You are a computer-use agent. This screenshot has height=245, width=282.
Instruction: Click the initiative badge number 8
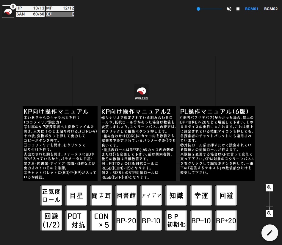pos(13,7)
